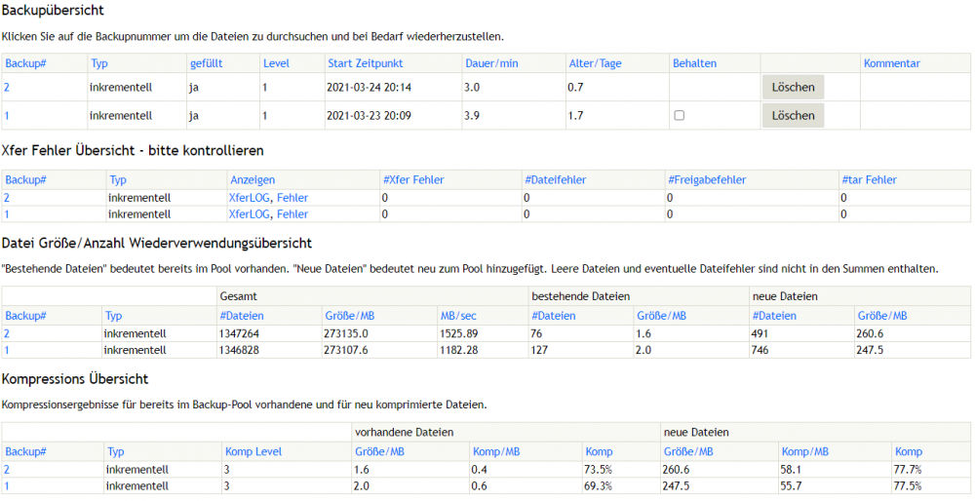Image resolution: width=975 pixels, height=501 pixels.
Task: Select total size 273135.0
Action: point(346,333)
